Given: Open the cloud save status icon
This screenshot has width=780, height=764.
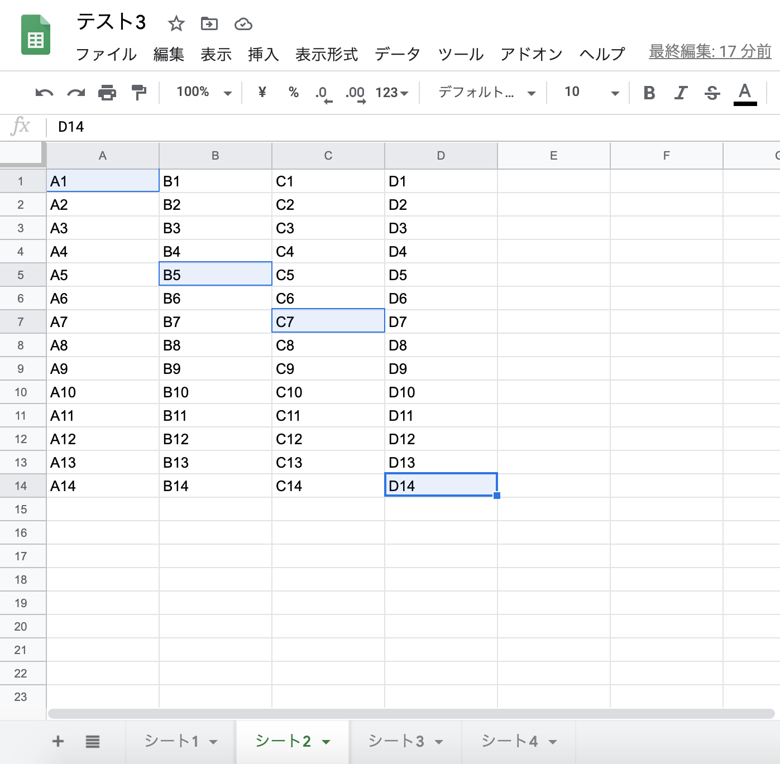Looking at the screenshot, I should click(243, 23).
